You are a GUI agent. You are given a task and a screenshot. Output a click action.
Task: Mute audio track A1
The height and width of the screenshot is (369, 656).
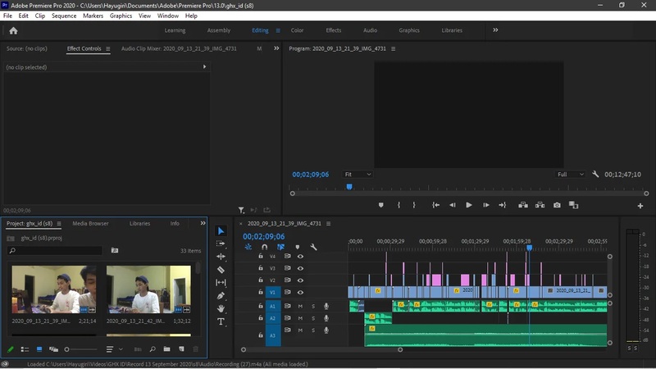[300, 306]
